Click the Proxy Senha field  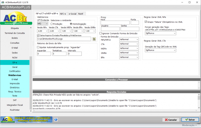[130, 29]
